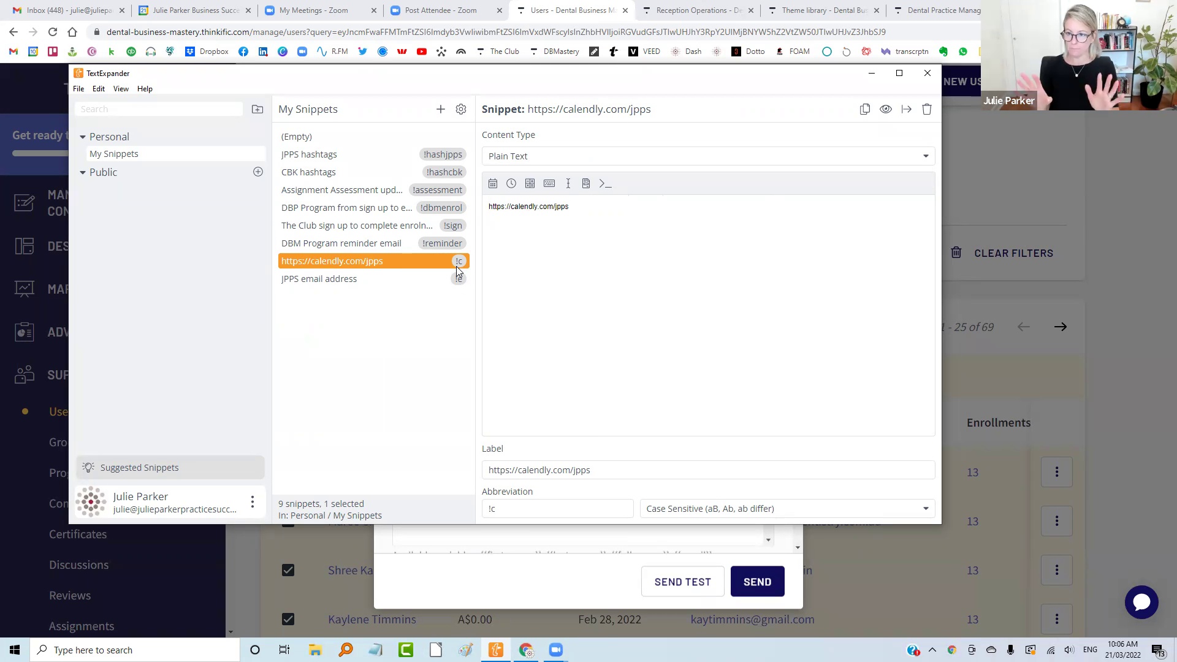Viewport: 1177px width, 662px height.
Task: Collapse the Personal snippet group
Action: (83, 137)
